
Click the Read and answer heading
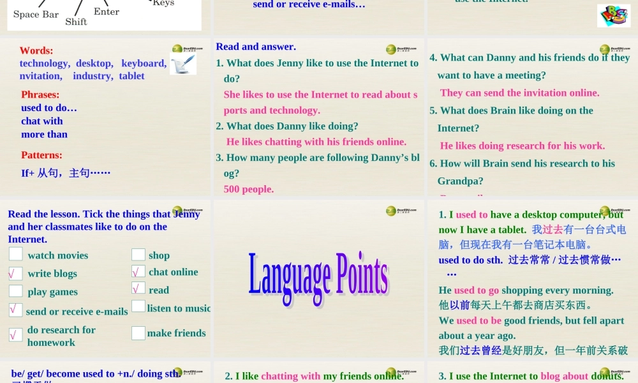(255, 47)
